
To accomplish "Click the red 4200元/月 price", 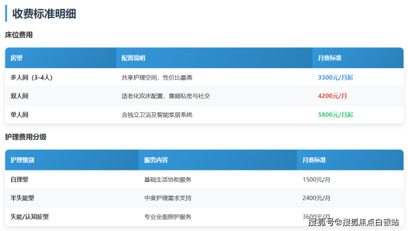I will pos(332,96).
